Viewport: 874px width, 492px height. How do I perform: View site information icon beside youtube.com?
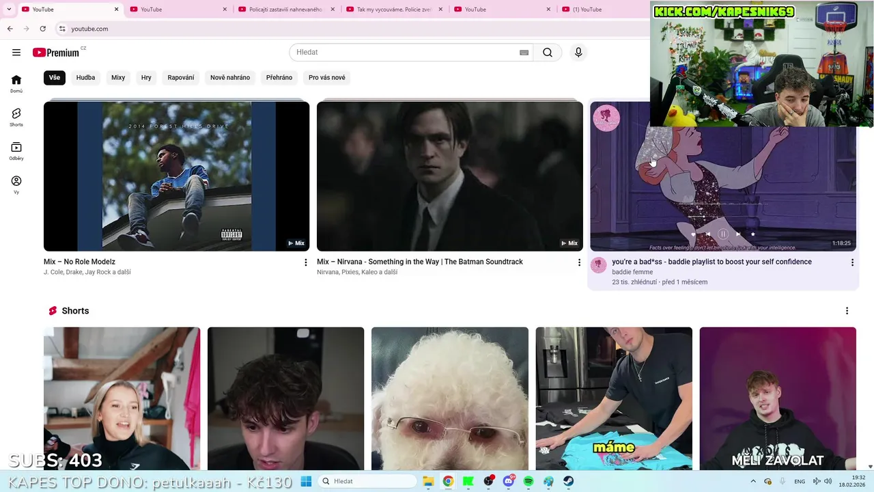[62, 29]
